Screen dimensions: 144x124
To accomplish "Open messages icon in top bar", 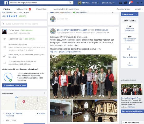I will pos(125,3).
